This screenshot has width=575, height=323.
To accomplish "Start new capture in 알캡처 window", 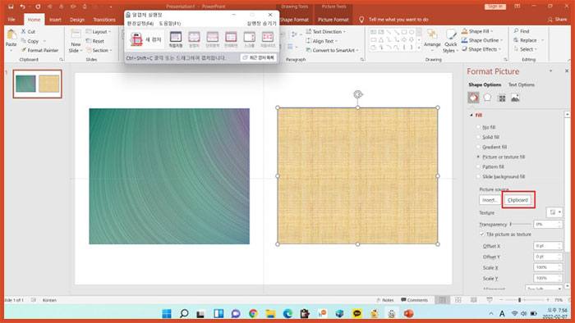I will pos(145,39).
